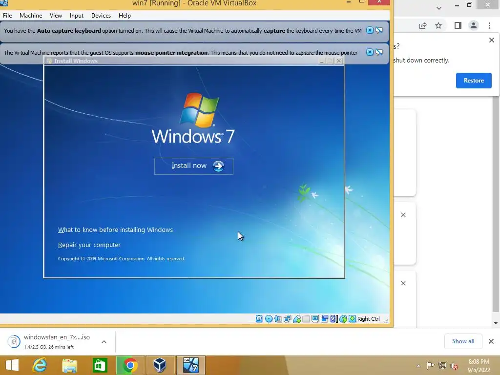The width and height of the screenshot is (500, 375).
Task: Open the Windows Start button
Action: click(x=12, y=365)
